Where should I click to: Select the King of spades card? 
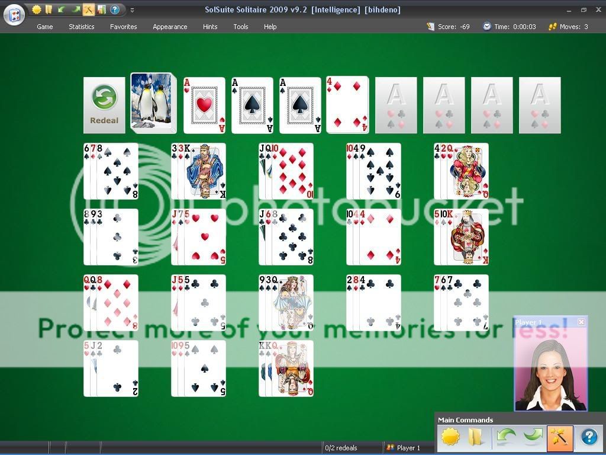coord(205,171)
